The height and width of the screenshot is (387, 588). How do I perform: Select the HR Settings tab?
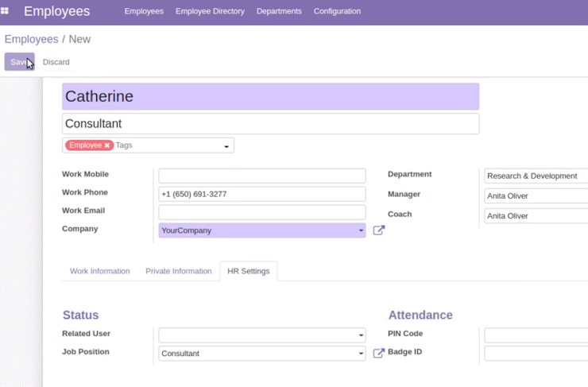(x=249, y=271)
